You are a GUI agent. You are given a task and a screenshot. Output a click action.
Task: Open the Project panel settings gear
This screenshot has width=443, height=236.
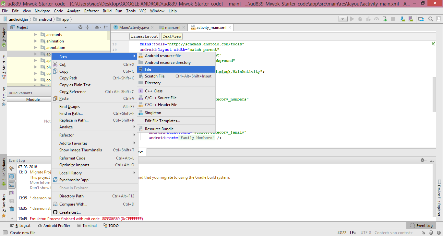(x=97, y=27)
